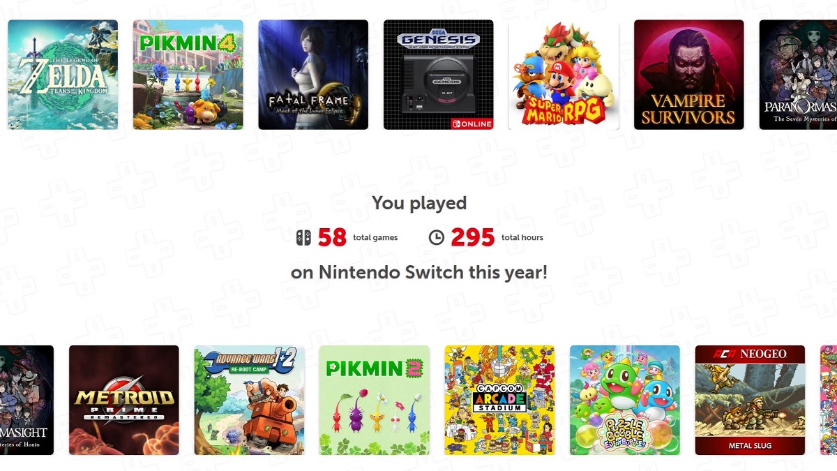Click the Metroid Prime Remastered title emblem
Viewport: 837px width, 471px height.
tap(124, 399)
